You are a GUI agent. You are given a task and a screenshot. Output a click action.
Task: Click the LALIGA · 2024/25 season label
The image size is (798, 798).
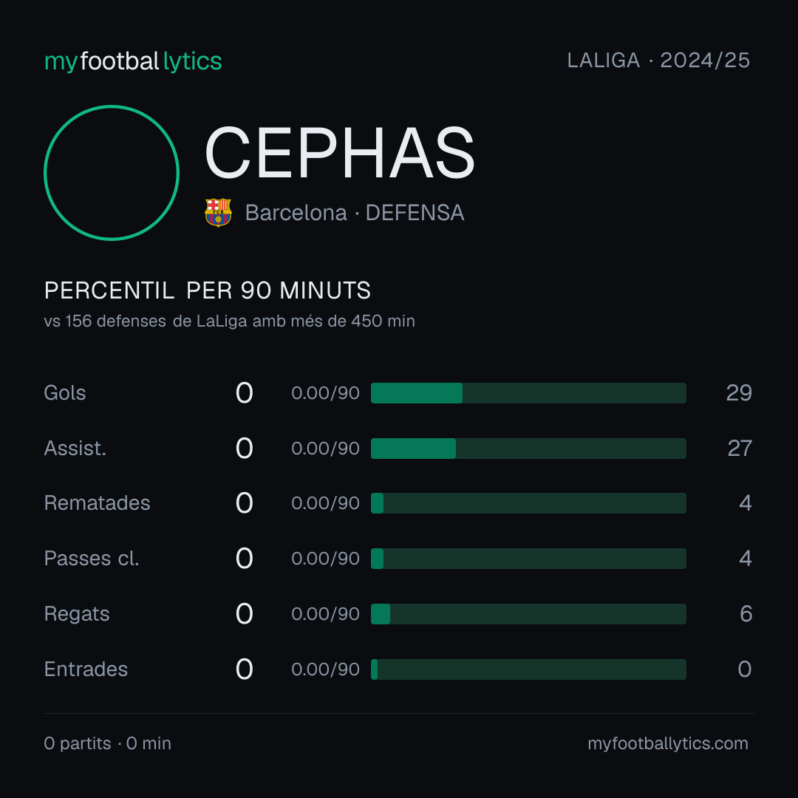658,61
